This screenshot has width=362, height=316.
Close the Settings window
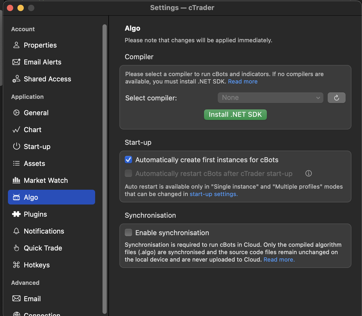coord(10,8)
